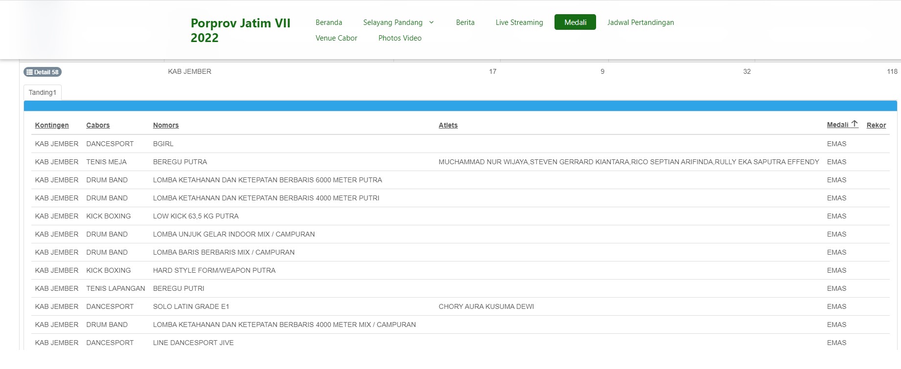Select the active Medali menu button
Viewport: 901px width, 369px height.
click(575, 22)
